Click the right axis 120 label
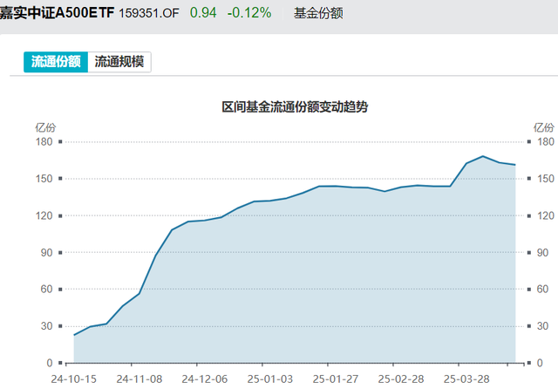Image resolution: width=558 pixels, height=389 pixels. [x=546, y=215]
